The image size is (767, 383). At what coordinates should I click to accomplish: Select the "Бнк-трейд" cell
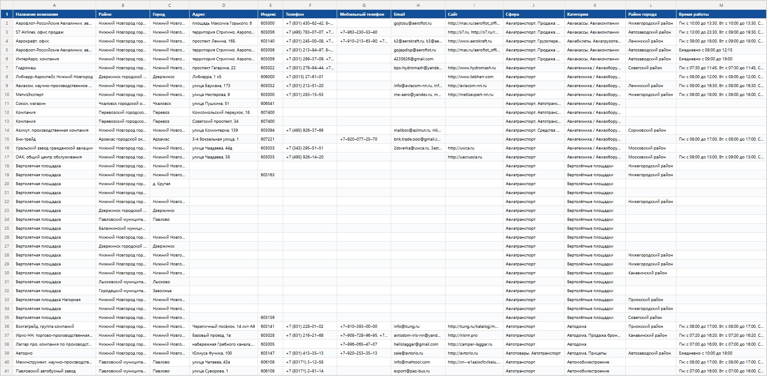point(54,139)
